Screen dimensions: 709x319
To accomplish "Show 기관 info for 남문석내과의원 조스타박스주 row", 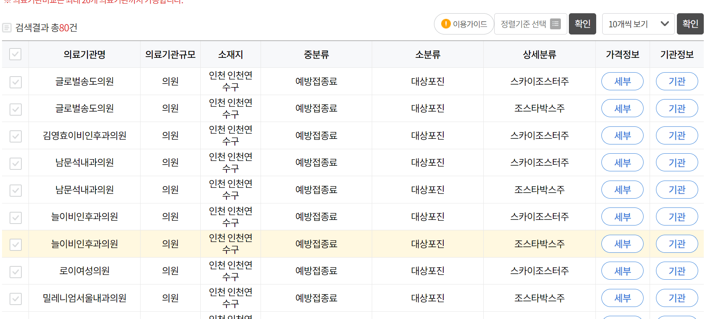I will [677, 190].
